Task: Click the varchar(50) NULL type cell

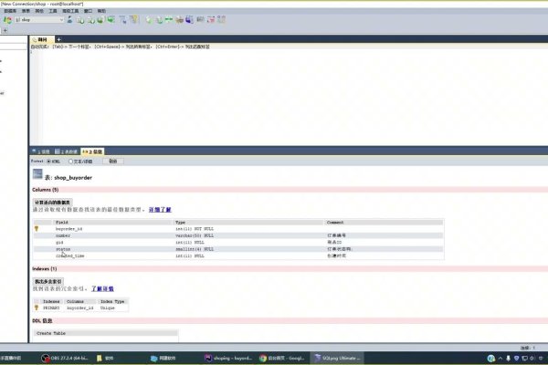Action: click(x=195, y=235)
